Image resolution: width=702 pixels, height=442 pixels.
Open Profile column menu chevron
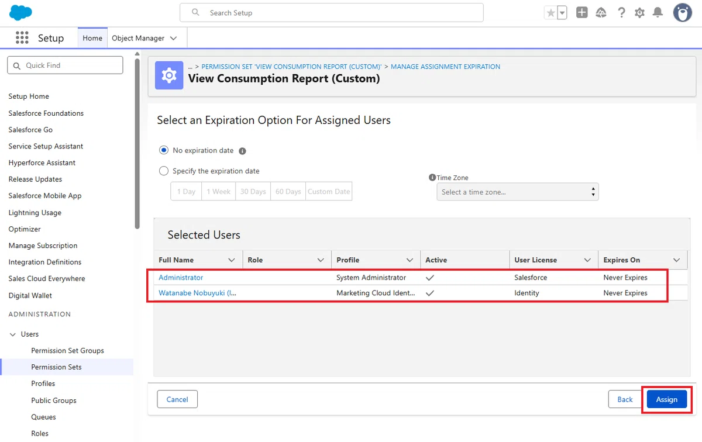tap(409, 260)
